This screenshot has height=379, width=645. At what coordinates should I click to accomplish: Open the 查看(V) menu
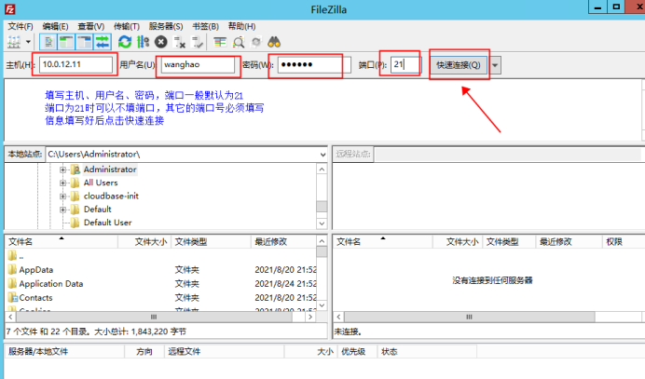pos(91,26)
